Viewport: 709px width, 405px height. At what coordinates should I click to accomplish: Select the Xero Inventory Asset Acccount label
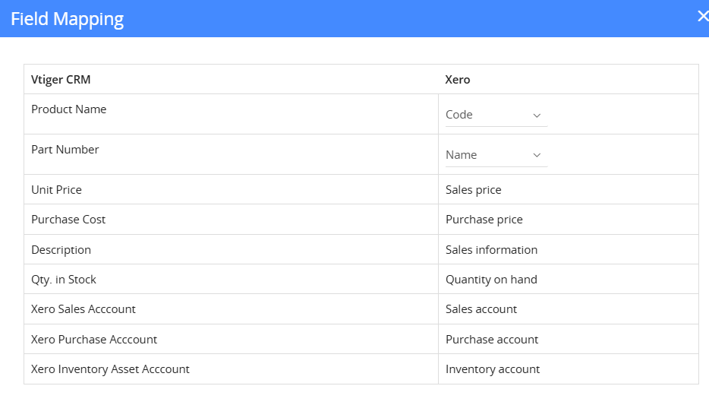110,369
